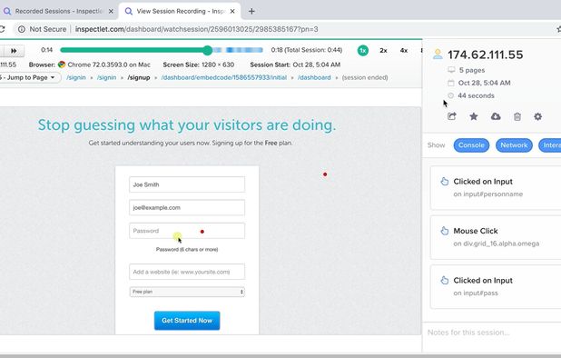Select Clicked on Input input#personname event
The width and height of the screenshot is (561, 358).
(x=496, y=187)
